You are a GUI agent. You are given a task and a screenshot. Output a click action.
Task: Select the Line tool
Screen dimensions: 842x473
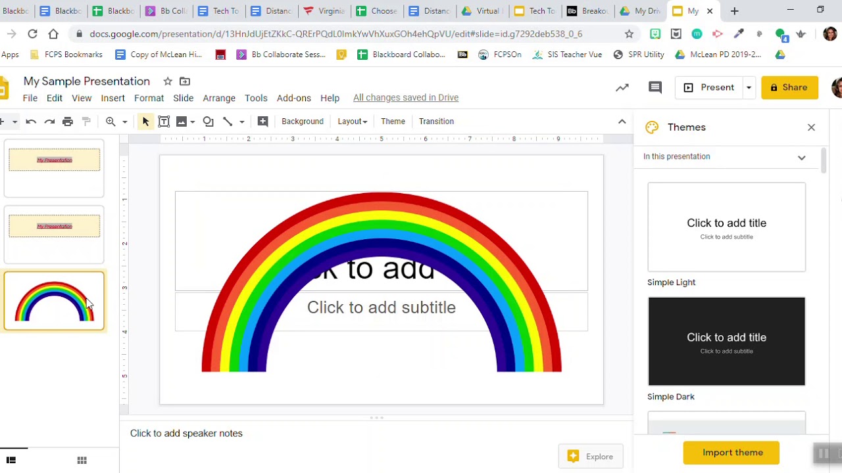pos(228,122)
